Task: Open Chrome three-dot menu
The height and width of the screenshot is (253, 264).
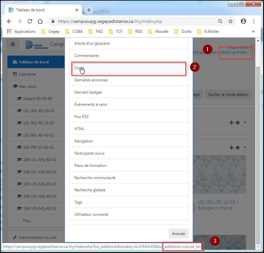Action: [x=254, y=22]
